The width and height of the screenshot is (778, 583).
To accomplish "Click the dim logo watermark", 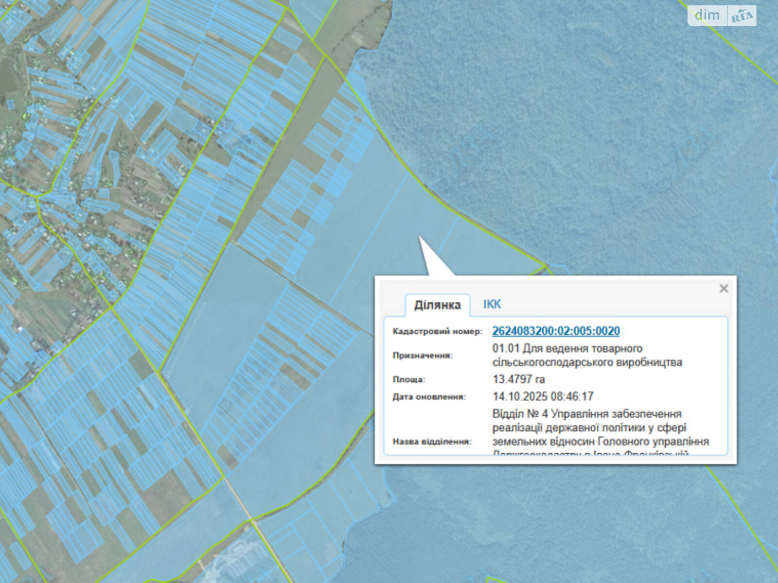I will (707, 15).
